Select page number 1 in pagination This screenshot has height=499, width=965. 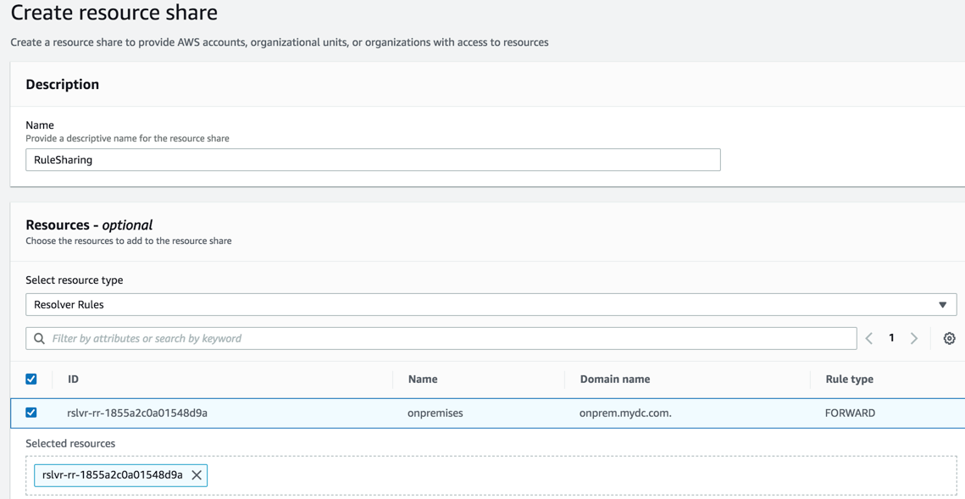891,338
